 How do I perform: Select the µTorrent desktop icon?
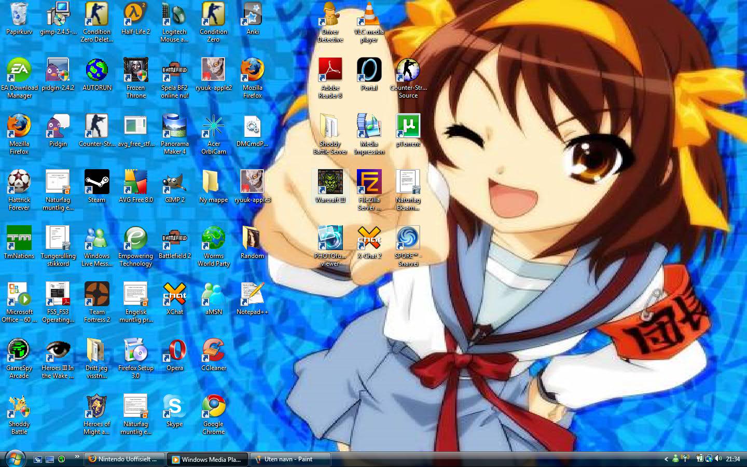[x=408, y=127]
